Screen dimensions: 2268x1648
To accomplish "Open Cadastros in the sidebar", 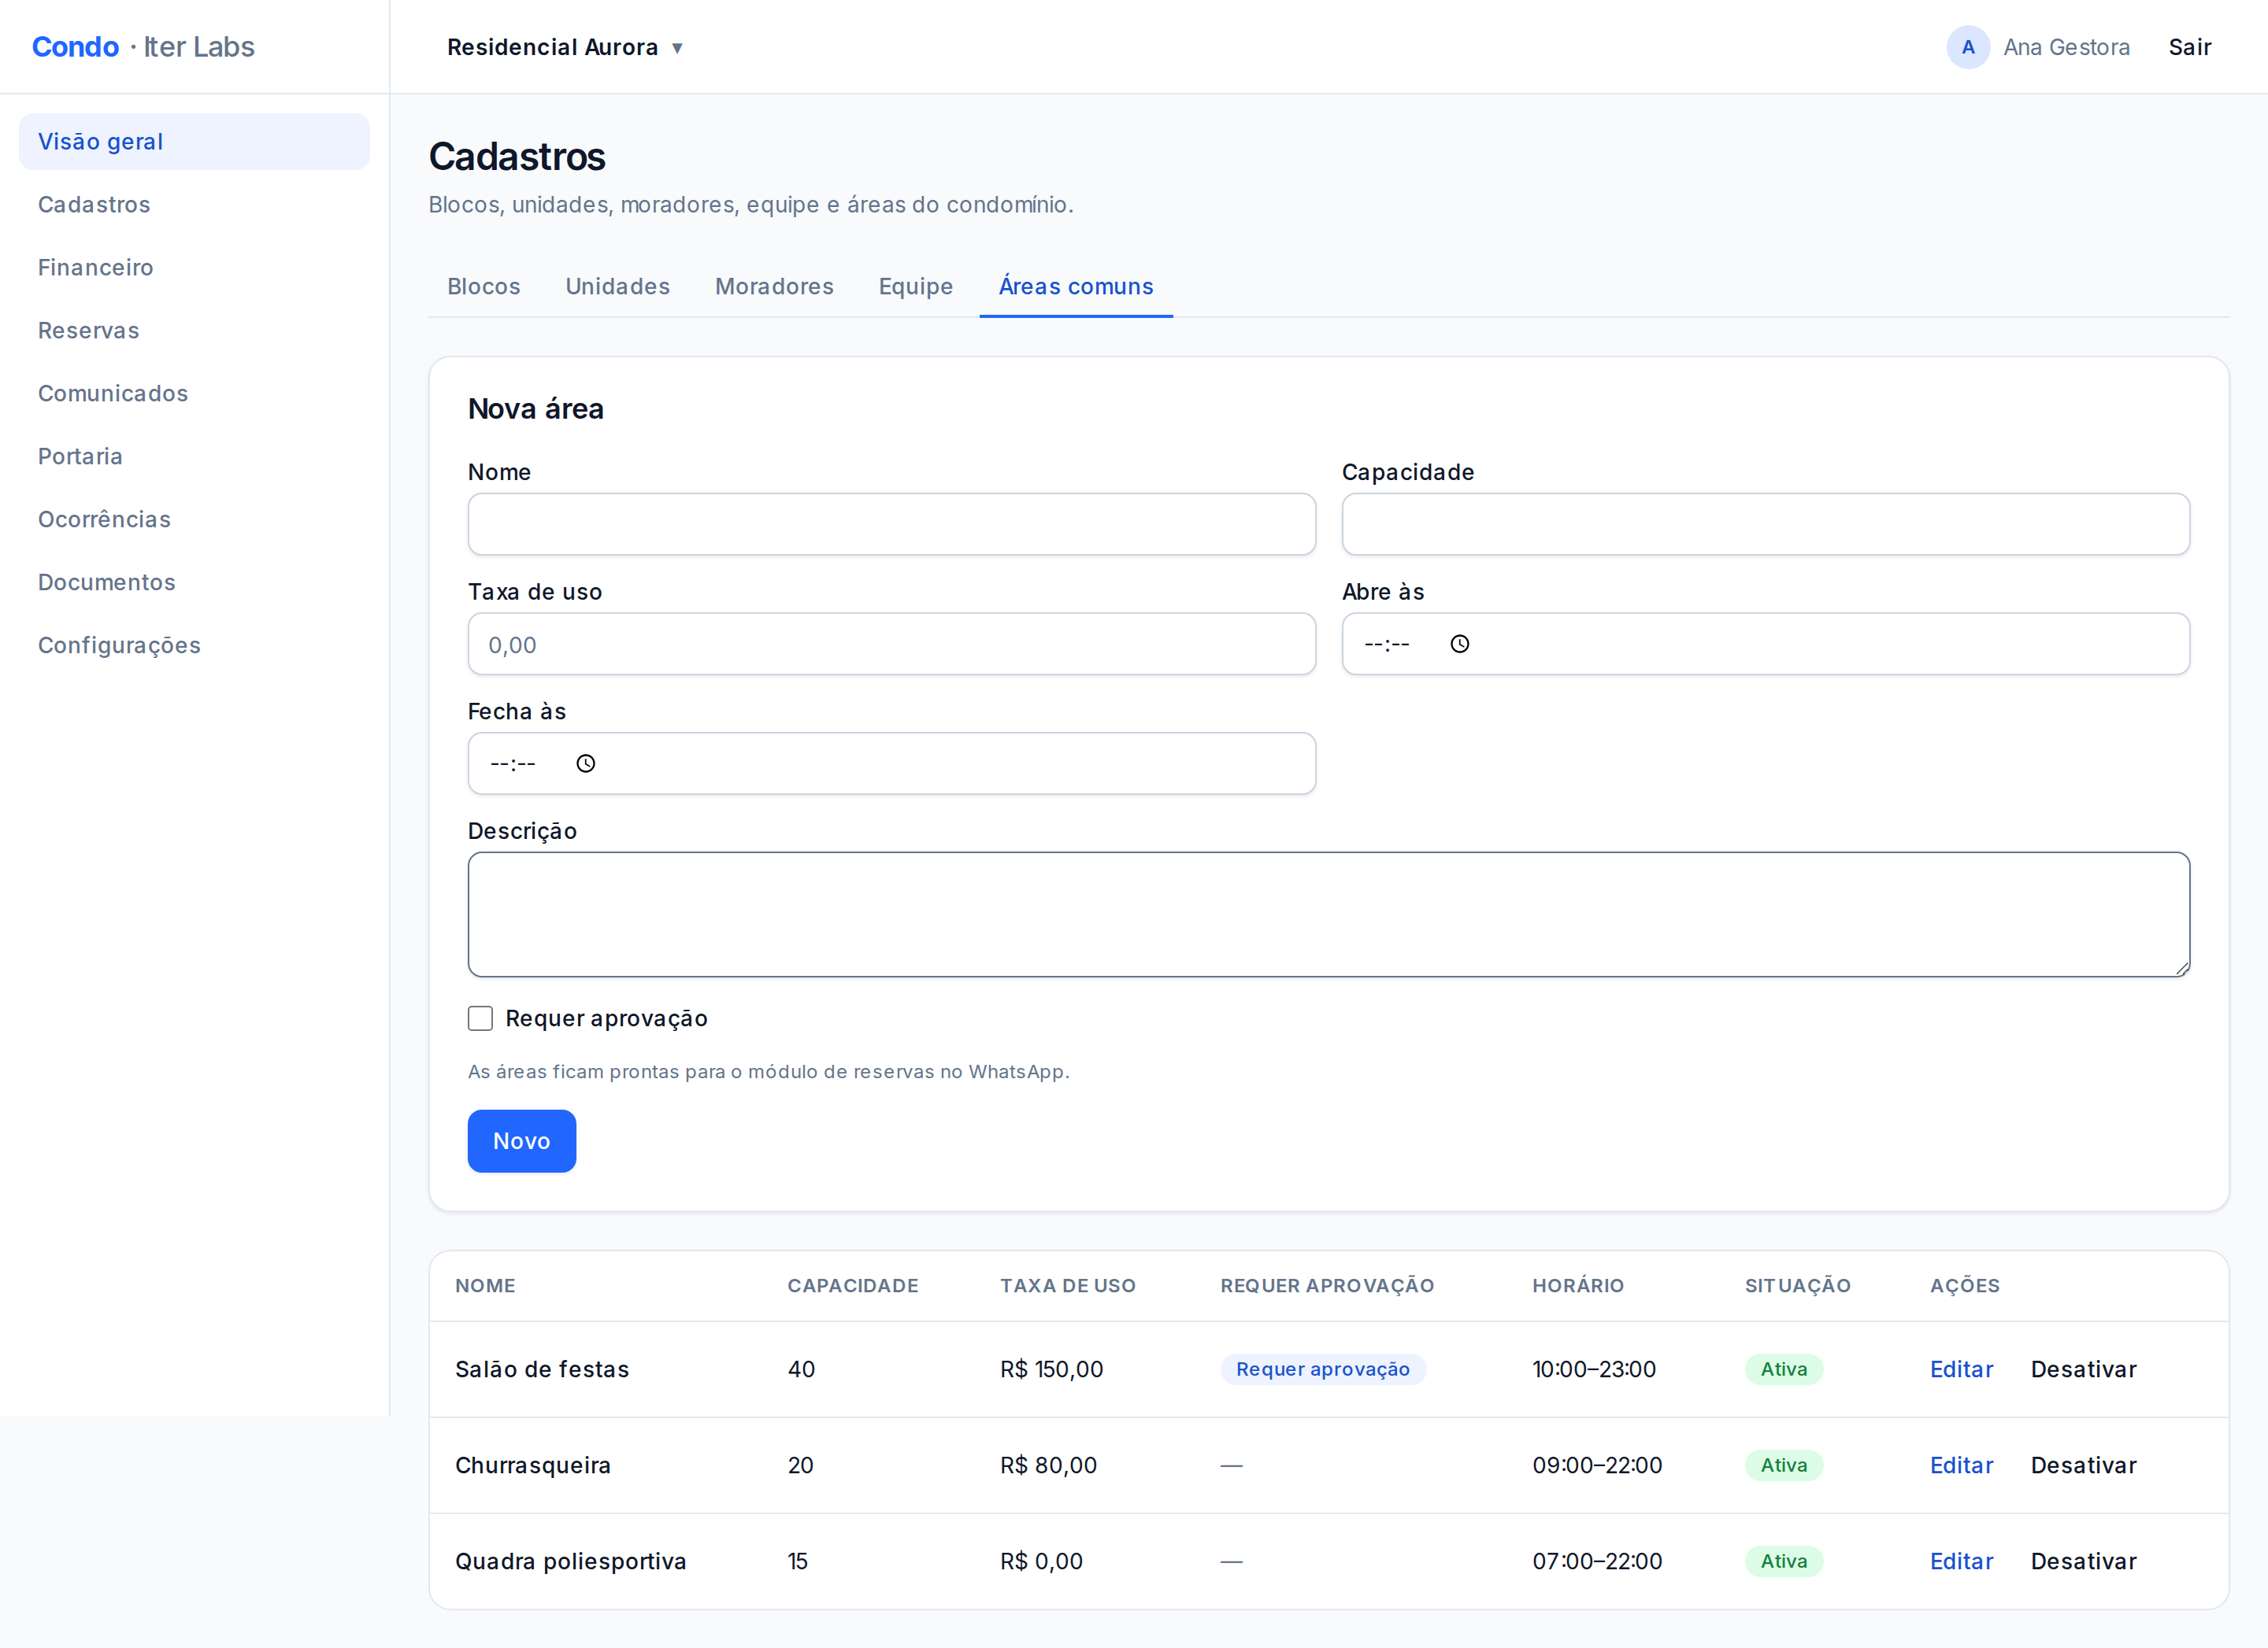I will [x=194, y=205].
